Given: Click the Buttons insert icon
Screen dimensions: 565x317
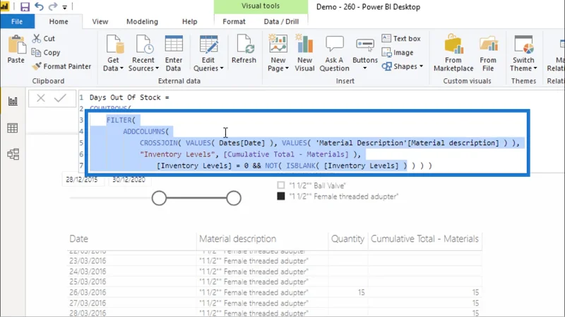Looking at the screenshot, I should [x=365, y=44].
